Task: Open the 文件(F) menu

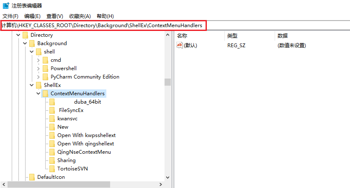Action: (10, 16)
